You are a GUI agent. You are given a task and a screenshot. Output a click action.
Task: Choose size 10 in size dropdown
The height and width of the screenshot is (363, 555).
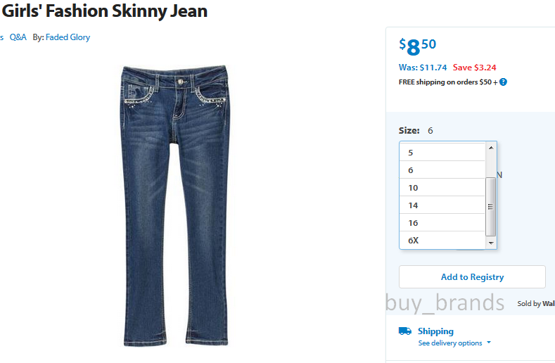[x=442, y=188]
